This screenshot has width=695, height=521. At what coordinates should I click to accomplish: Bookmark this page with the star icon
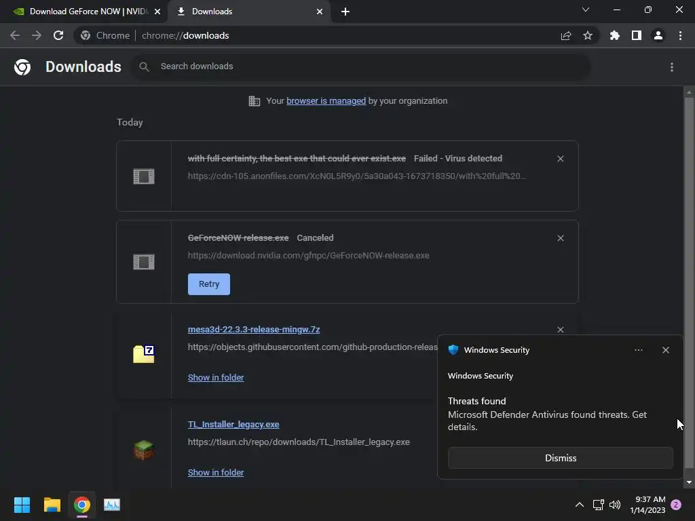tap(588, 35)
